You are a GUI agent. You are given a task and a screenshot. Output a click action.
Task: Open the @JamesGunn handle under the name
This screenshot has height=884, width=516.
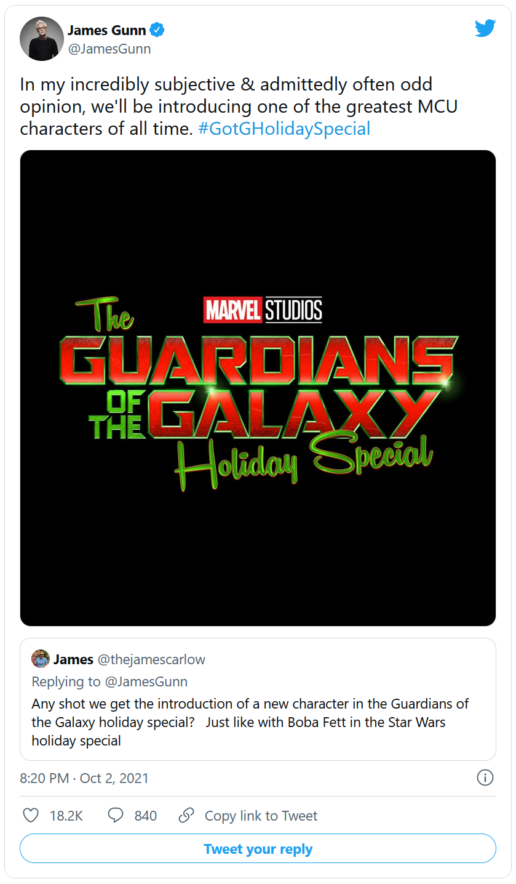point(109,49)
